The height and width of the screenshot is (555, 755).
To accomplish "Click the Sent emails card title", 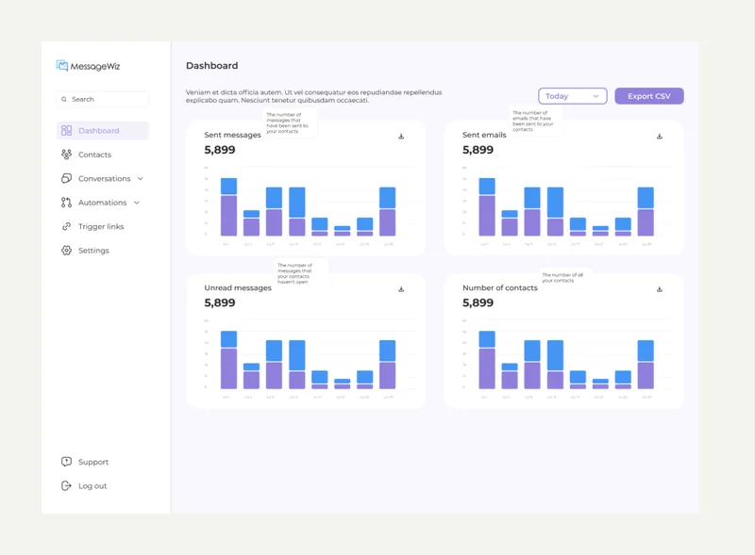I will click(x=484, y=135).
